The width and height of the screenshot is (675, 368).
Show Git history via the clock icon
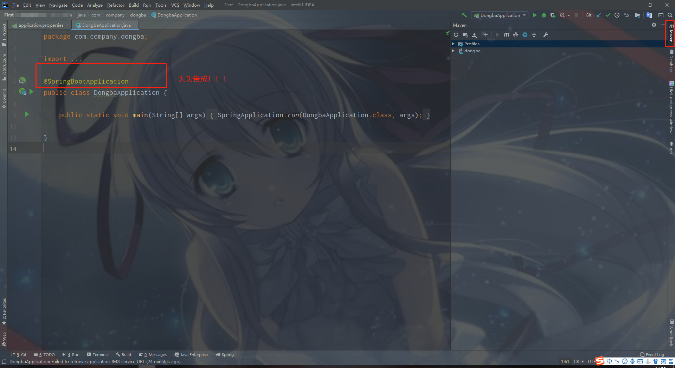point(617,15)
